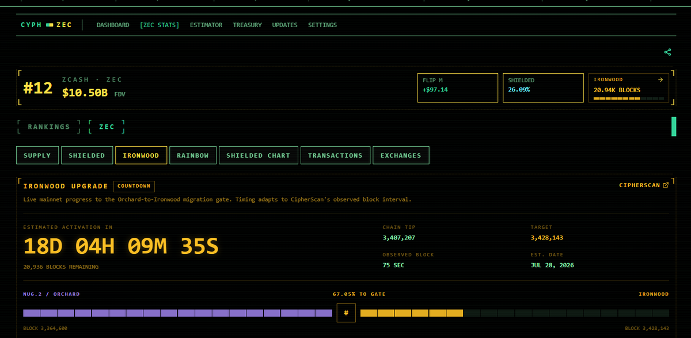Click the CYPH ZEC logo
This screenshot has height=338, width=691.
tap(47, 25)
